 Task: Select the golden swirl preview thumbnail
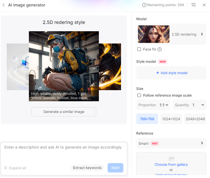pyautogui.click(x=110, y=67)
